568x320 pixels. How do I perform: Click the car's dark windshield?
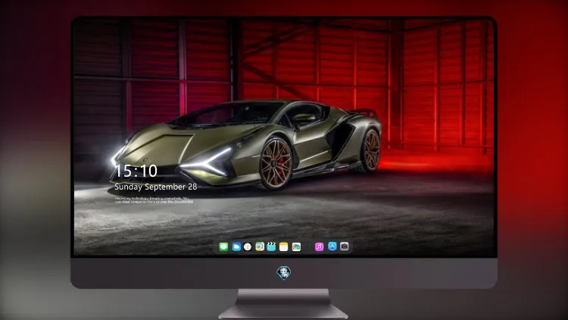click(226, 115)
